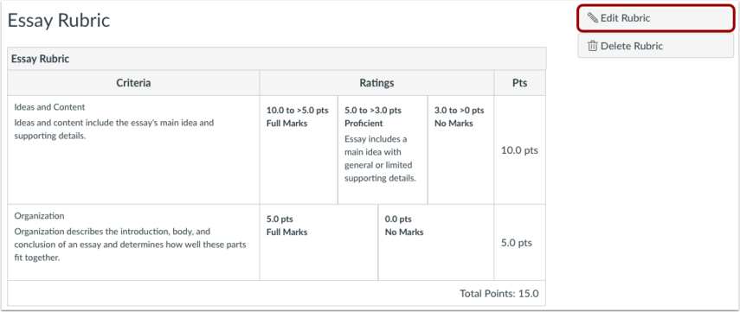Click the 10.0 pts value cell
740x312 pixels.
(519, 150)
